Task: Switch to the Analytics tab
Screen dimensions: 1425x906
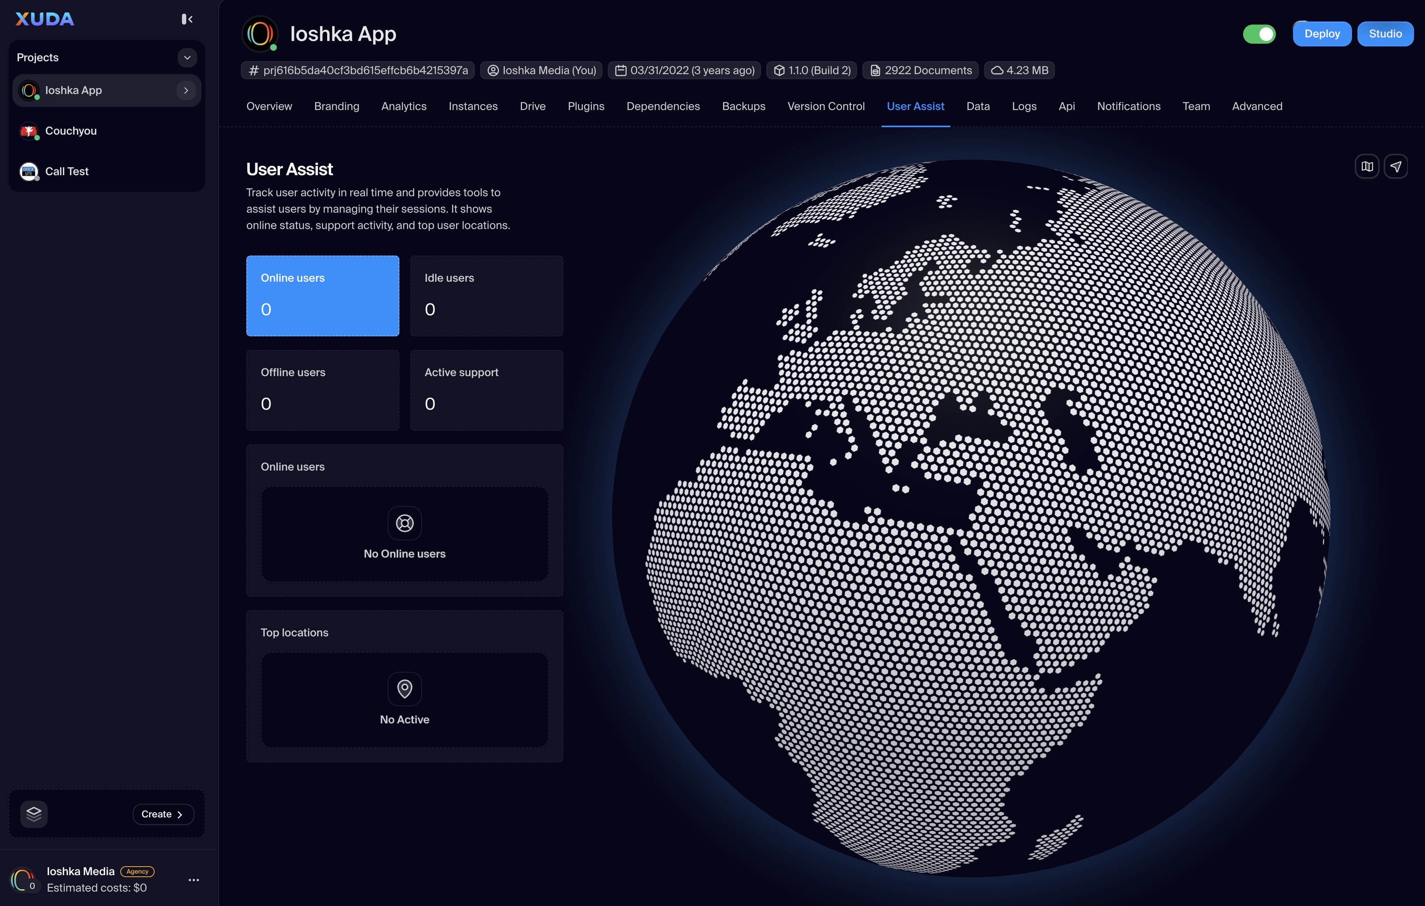Action: [404, 107]
